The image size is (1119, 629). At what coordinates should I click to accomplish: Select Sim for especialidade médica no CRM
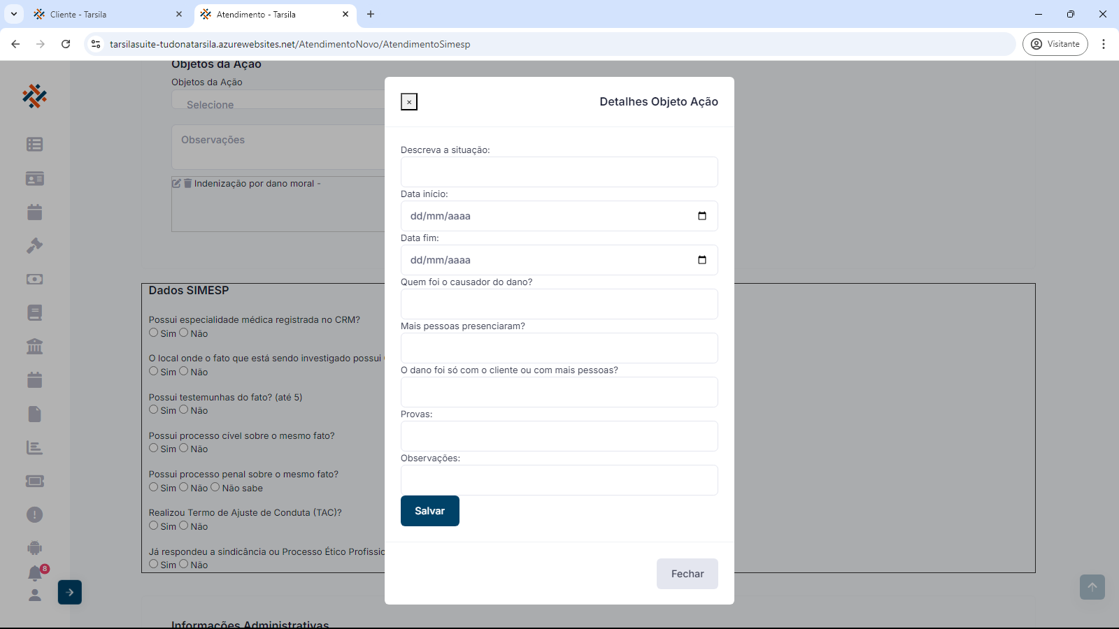point(154,333)
